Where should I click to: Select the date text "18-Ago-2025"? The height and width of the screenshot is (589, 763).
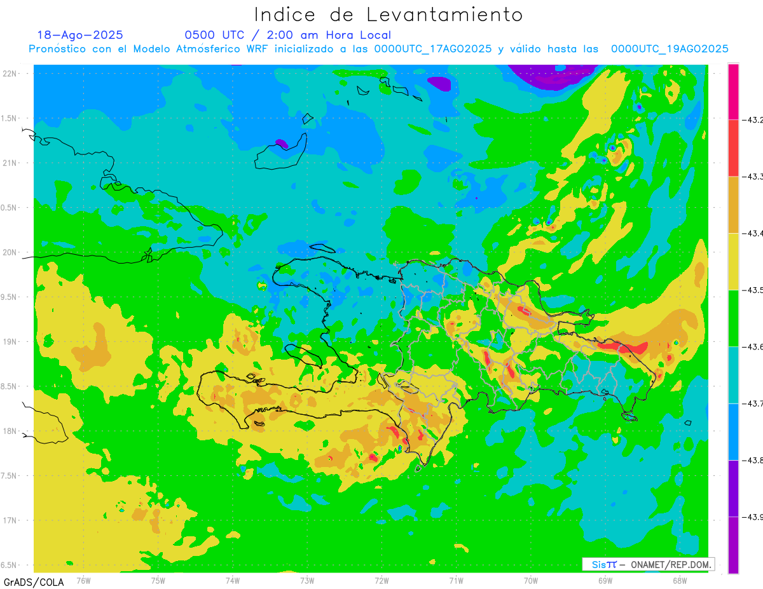tap(80, 35)
